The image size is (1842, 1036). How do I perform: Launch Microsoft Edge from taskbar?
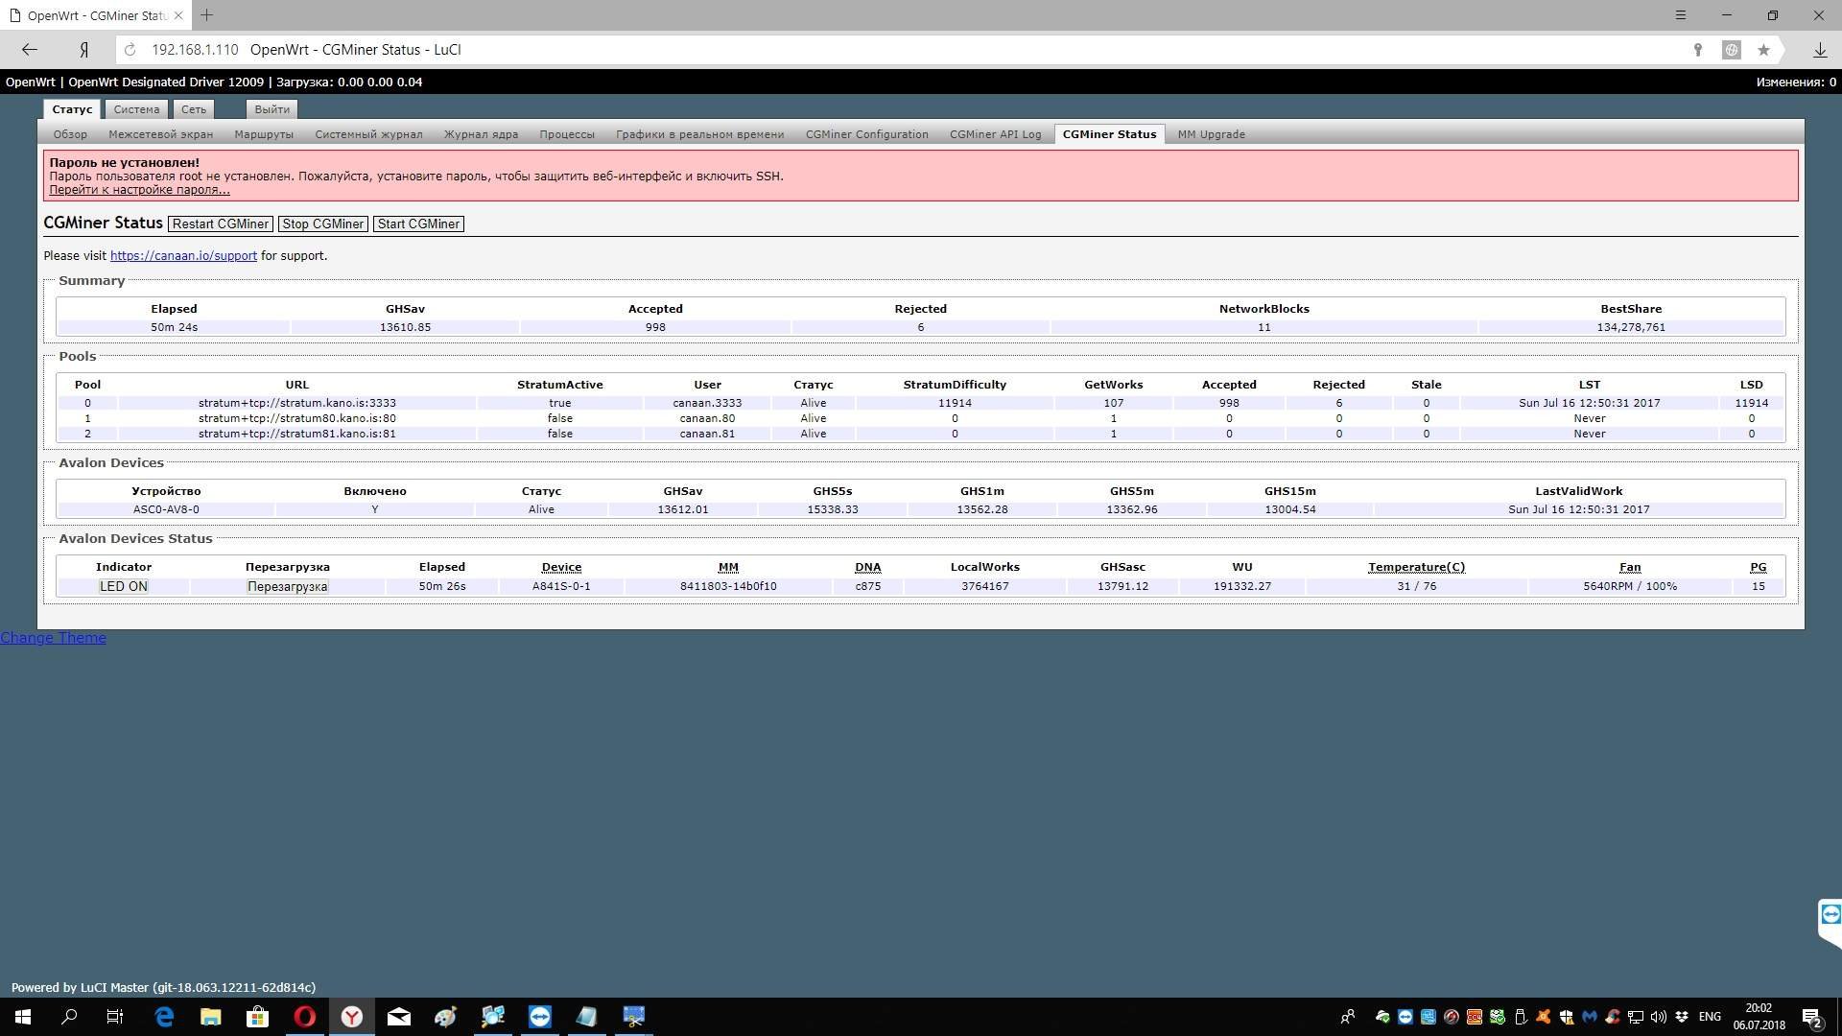(164, 1017)
